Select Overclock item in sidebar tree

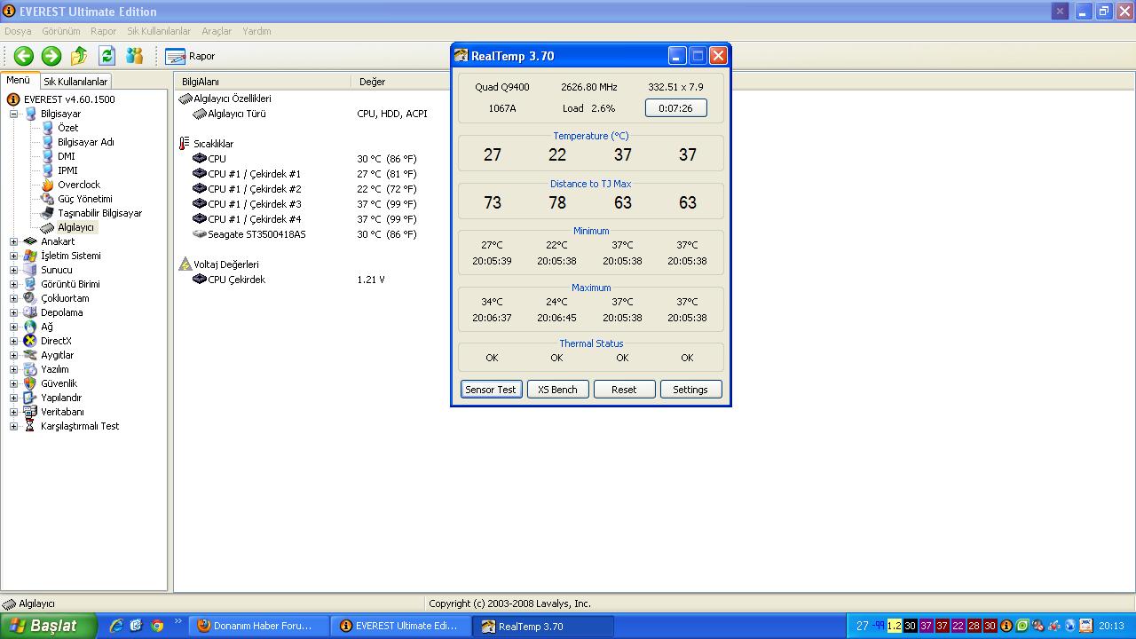tap(78, 185)
